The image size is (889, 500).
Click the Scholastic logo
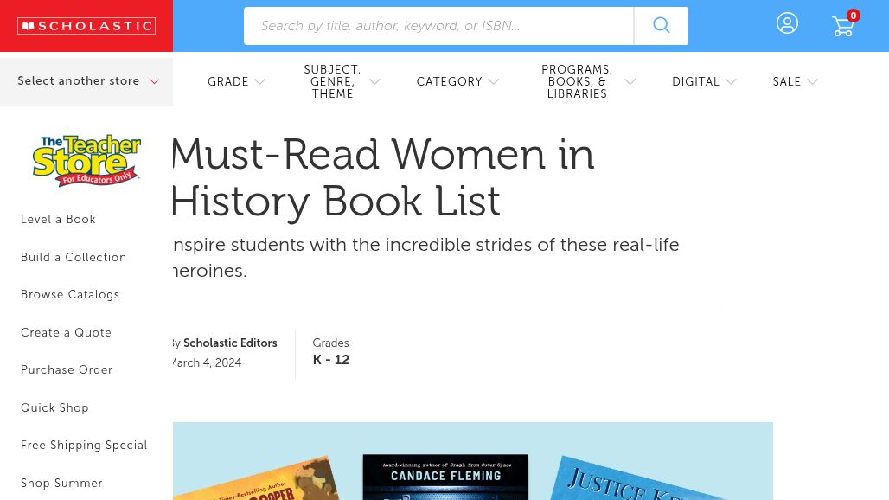coord(86,26)
